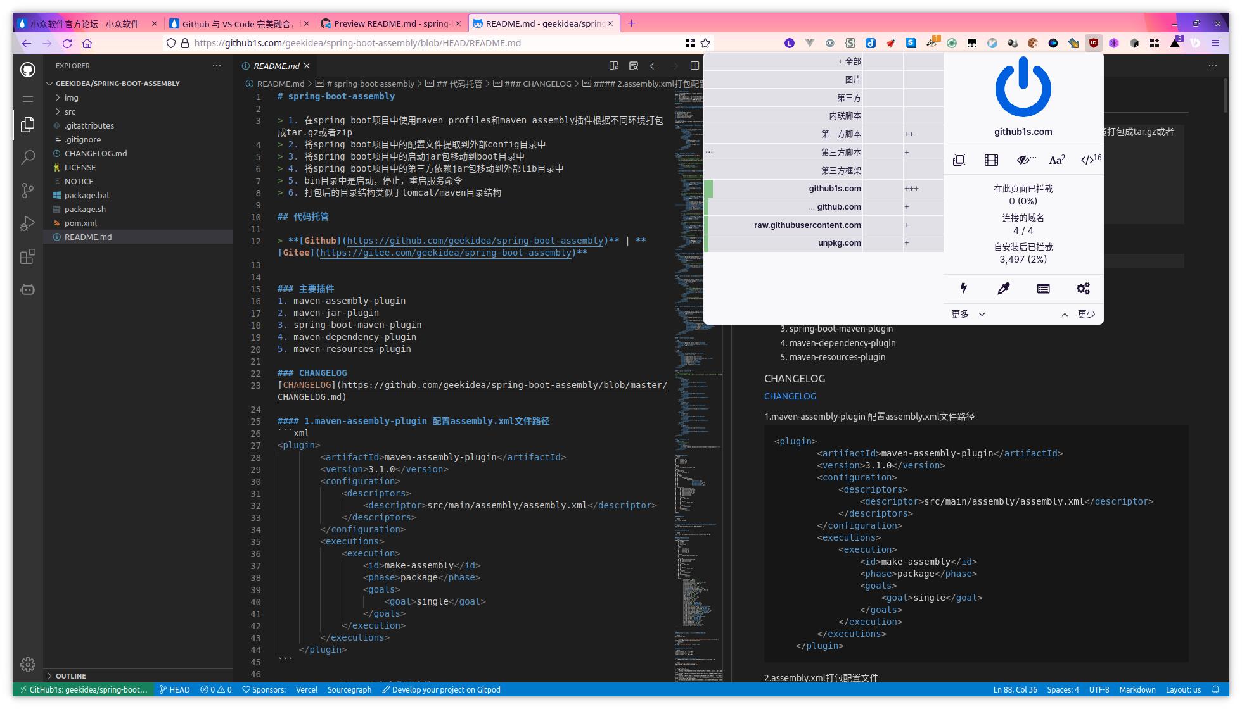This screenshot has height=709, width=1242.
Task: Select the 第三方脚本 row in uBlock
Action: [x=823, y=153]
